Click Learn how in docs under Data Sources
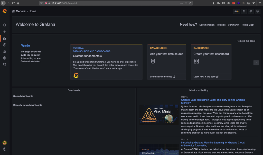This screenshot has width=263, height=155. pos(162,77)
